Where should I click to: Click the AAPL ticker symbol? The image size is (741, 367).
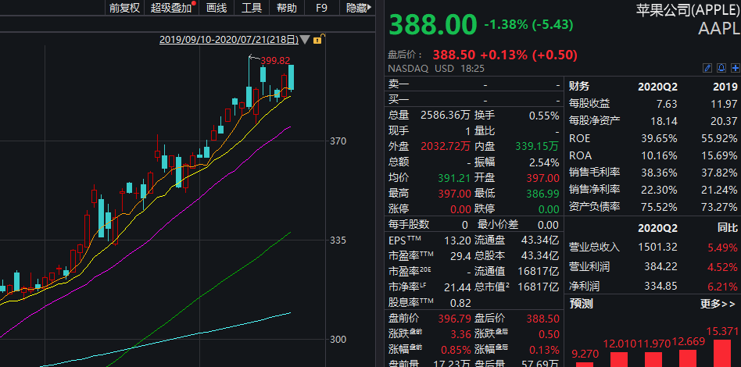point(719,28)
